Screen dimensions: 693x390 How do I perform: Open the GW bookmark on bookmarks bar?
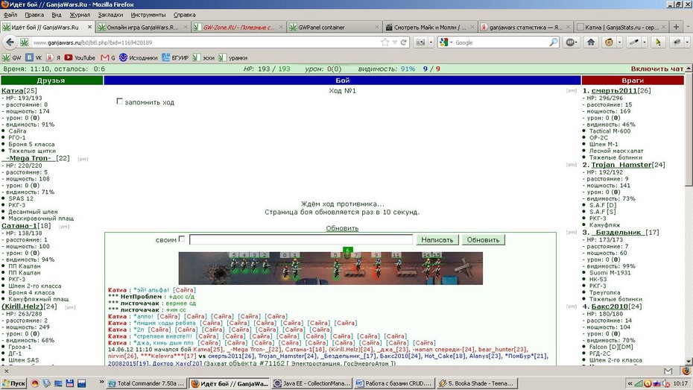pos(12,57)
